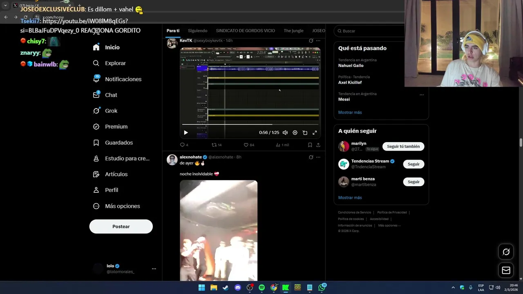The image size is (523, 294).
Task: Play the KevTK tweet video
Action: point(186,133)
